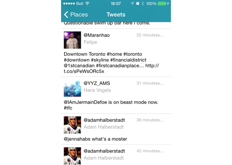Tap the #tfc hashtag
The image size is (232, 165).
68,108
